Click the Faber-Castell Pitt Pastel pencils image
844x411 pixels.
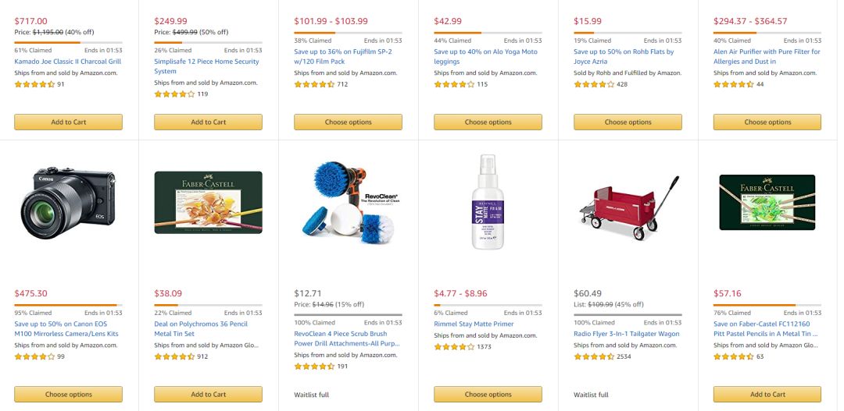[x=767, y=203]
